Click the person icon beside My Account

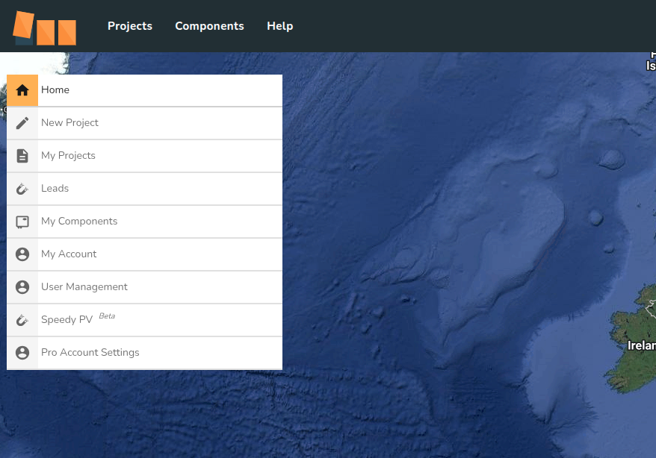22,254
